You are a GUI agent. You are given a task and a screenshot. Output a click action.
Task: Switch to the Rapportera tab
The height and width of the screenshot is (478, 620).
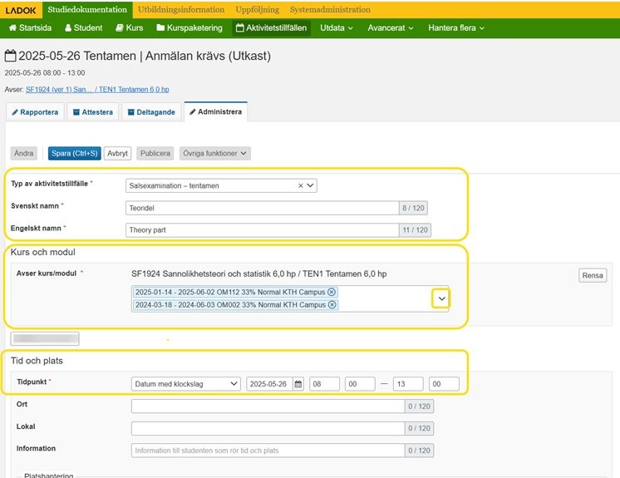(35, 112)
